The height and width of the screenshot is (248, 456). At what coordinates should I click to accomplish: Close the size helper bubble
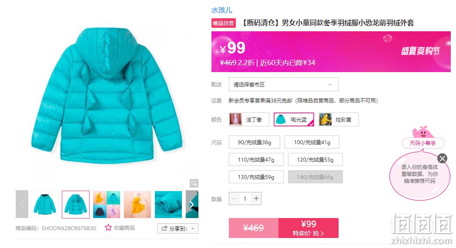(x=443, y=159)
